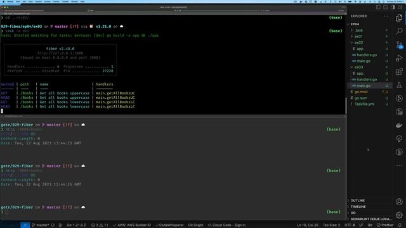Click Cloud Code Sign in
Screen dimensions: 406x228
click(226, 225)
